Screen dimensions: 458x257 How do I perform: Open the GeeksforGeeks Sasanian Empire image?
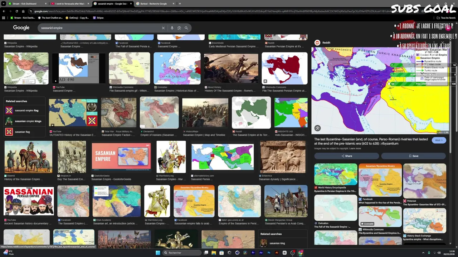(x=121, y=156)
